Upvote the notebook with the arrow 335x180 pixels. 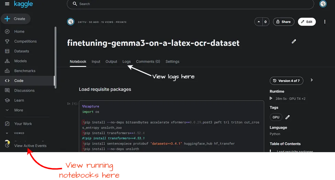(x=258, y=22)
